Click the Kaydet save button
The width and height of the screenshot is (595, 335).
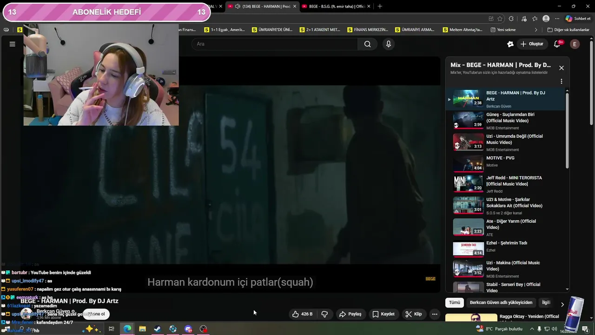click(383, 314)
